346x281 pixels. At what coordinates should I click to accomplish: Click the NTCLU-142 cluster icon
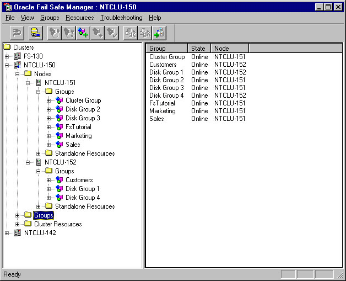click(x=18, y=233)
